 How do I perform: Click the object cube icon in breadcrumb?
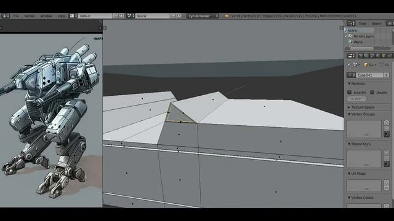coord(366,64)
